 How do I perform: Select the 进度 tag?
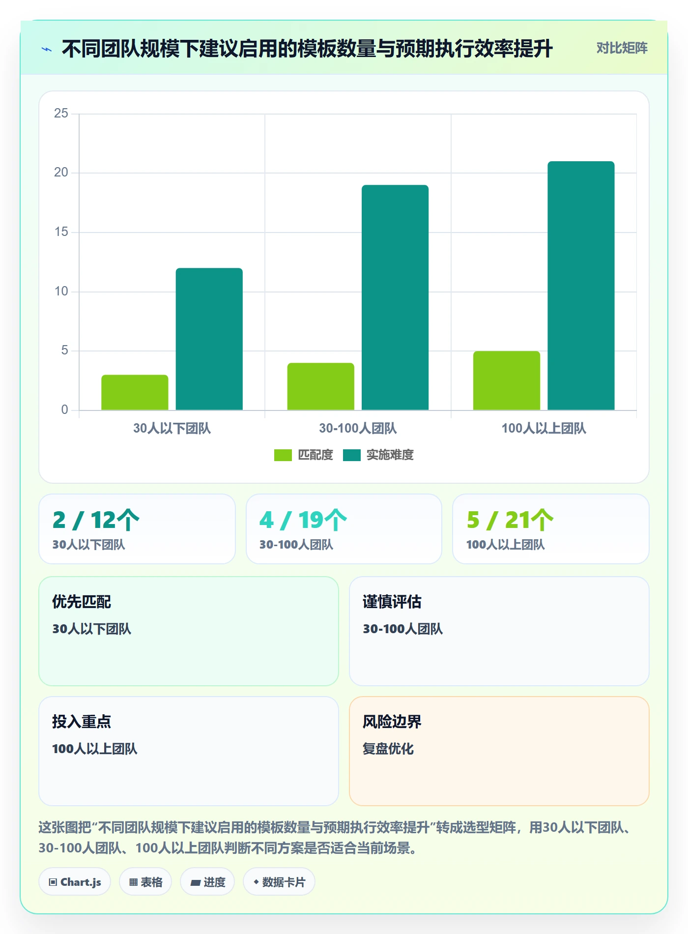tap(207, 882)
